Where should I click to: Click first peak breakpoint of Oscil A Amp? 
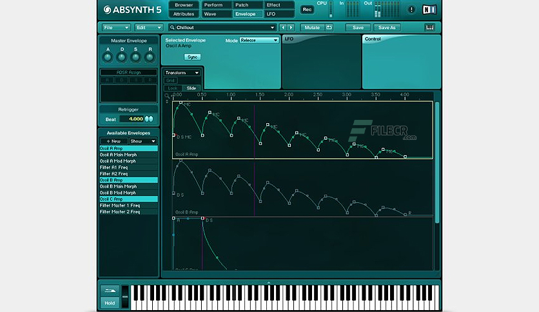181,102
